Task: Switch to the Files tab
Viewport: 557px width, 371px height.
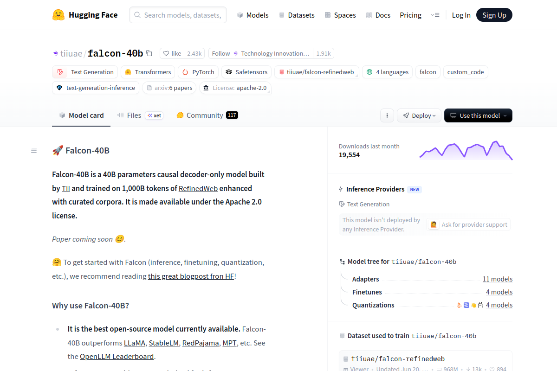Action: point(134,115)
